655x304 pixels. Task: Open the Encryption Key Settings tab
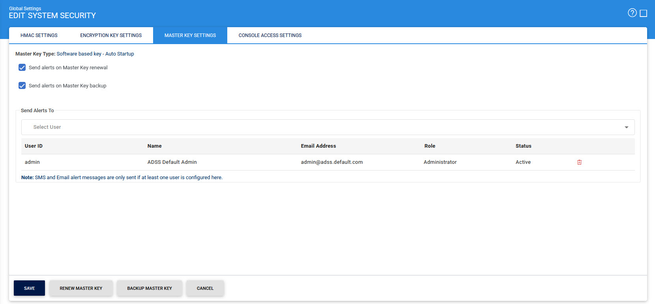[111, 35]
